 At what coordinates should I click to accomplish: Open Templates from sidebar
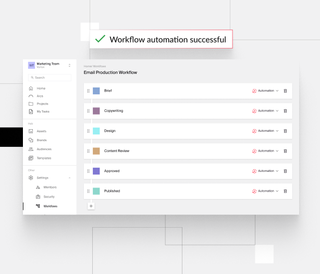coord(44,158)
